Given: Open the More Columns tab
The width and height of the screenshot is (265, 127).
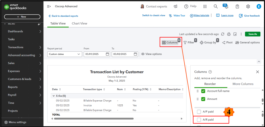Looking at the screenshot, I should point(243,84).
